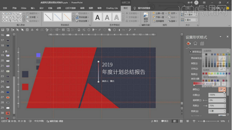Image resolution: width=232 pixels, height=130 pixels.
Task: Open the 文件 menu tab
Action: point(5,8)
